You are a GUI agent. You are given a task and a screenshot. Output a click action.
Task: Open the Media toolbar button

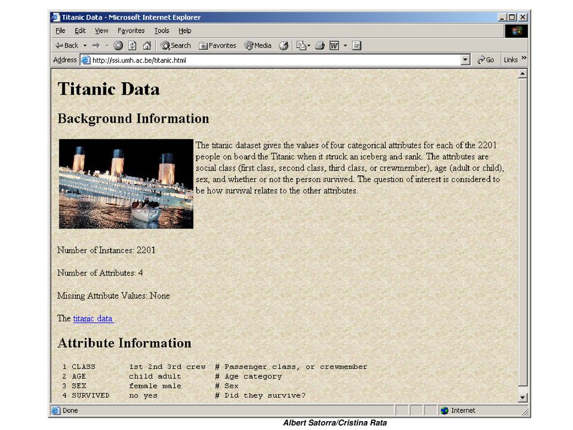tap(258, 45)
